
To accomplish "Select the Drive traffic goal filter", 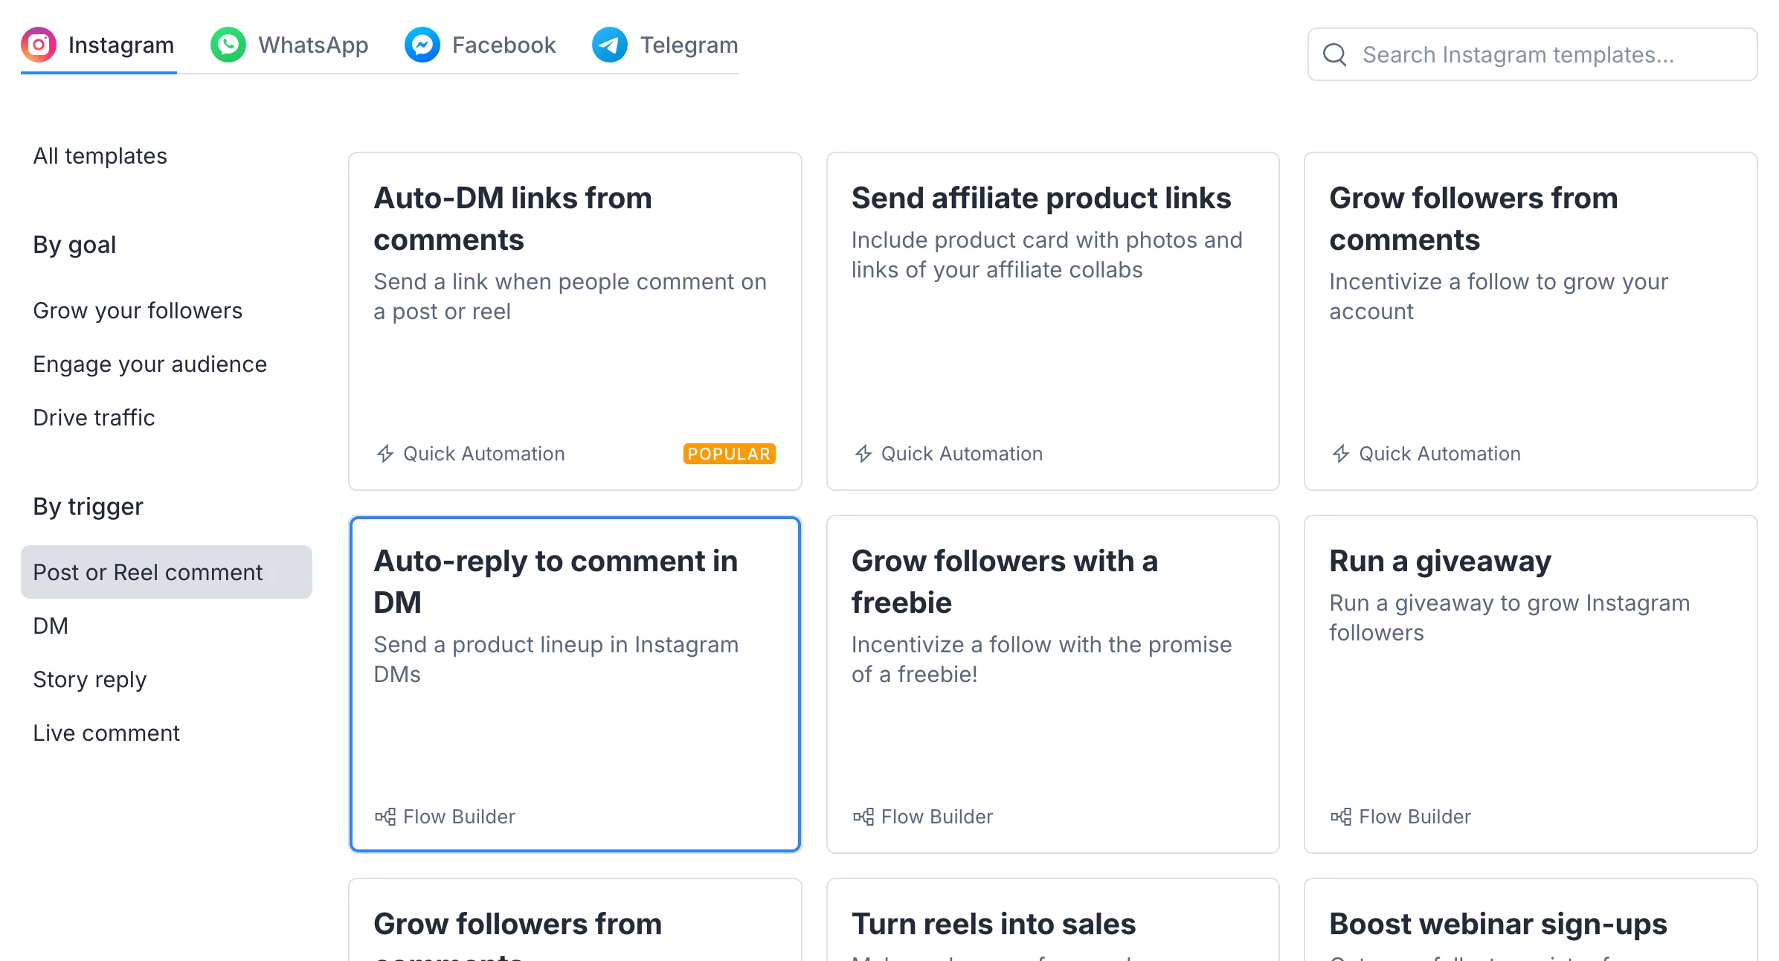I will (94, 418).
